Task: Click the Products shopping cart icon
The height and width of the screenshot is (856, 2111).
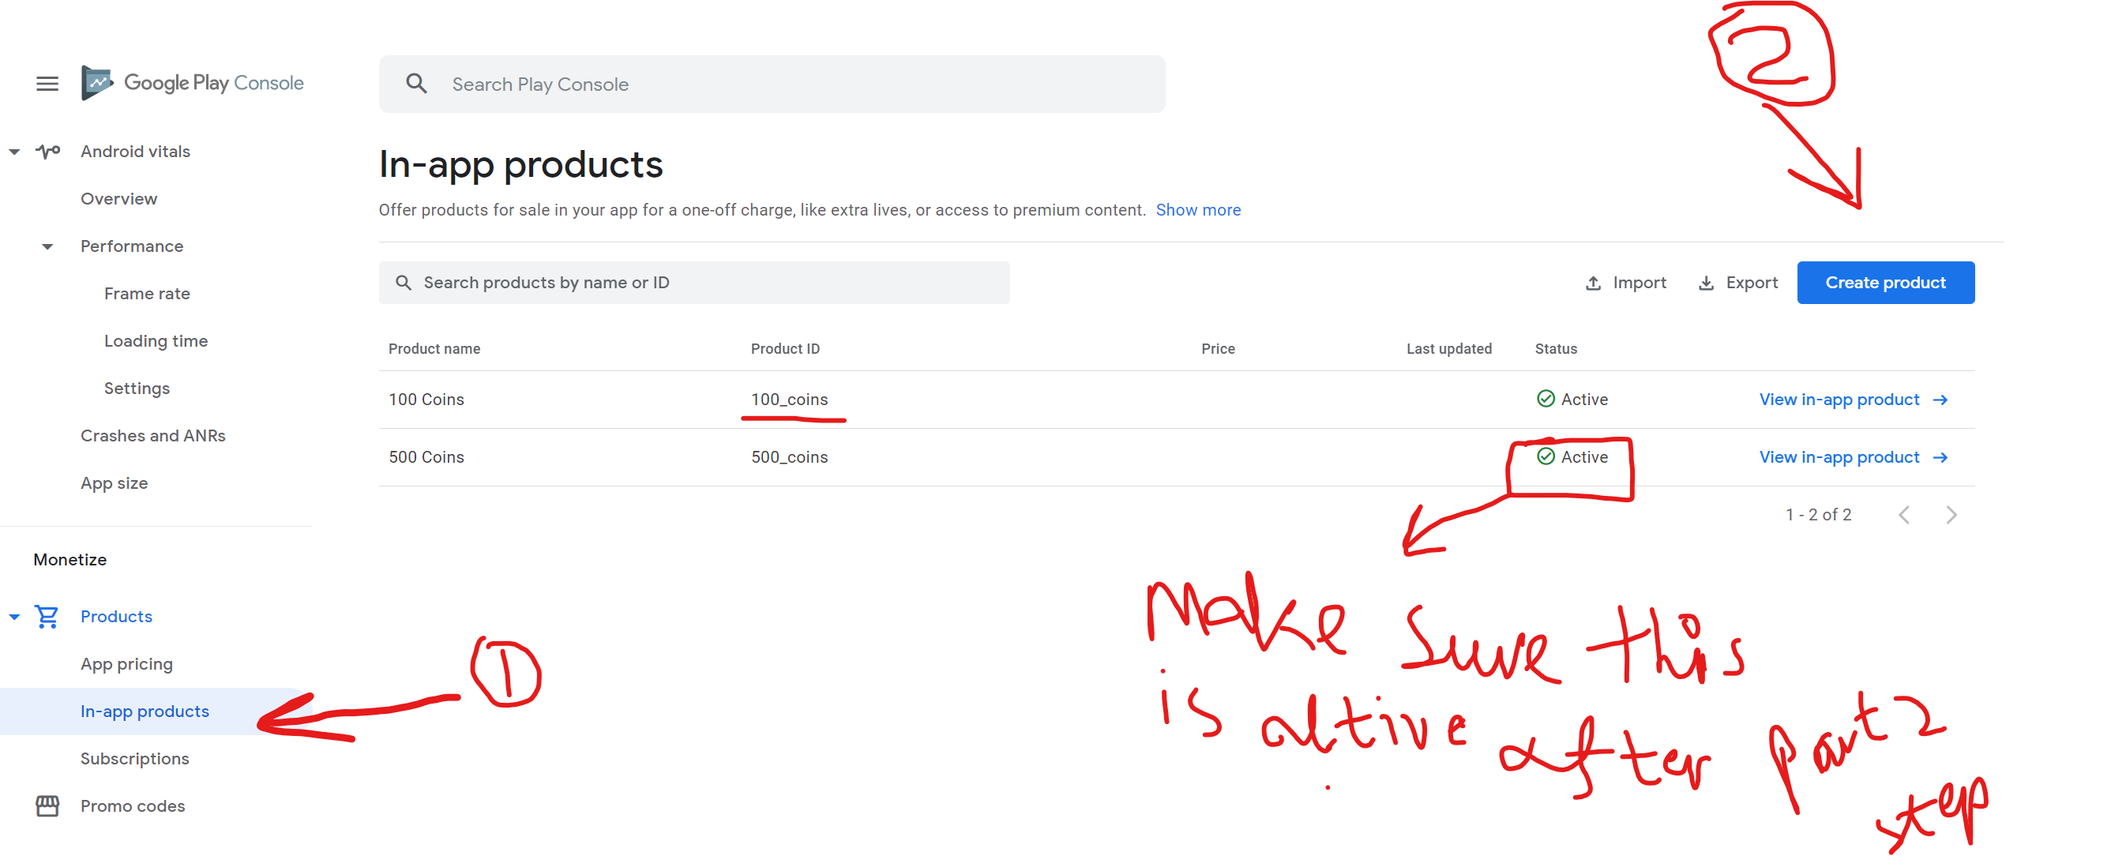Action: (x=47, y=616)
